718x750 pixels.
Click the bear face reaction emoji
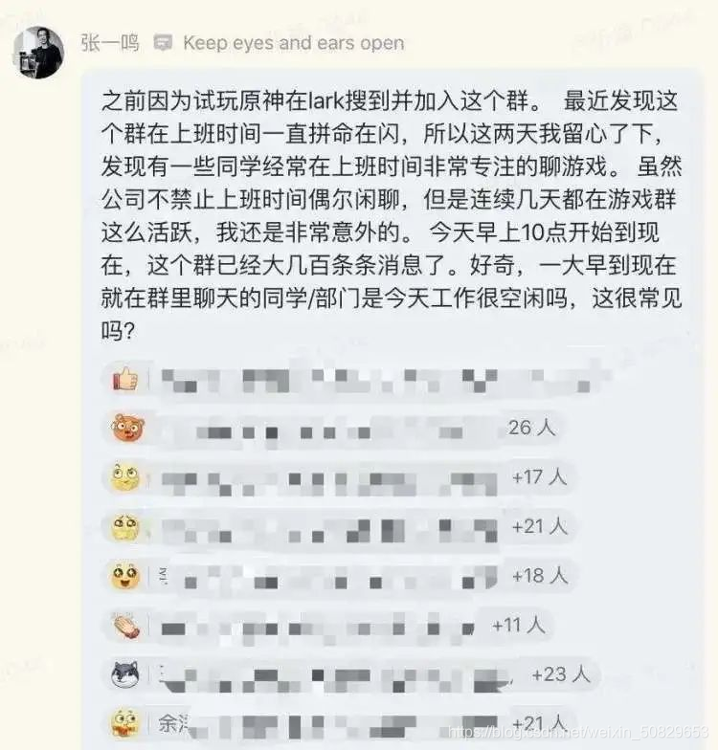(128, 428)
